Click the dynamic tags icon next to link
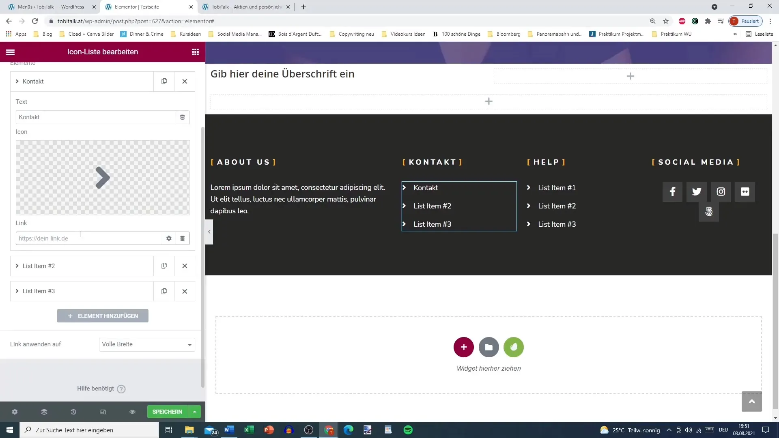The image size is (779, 438). [182, 237]
